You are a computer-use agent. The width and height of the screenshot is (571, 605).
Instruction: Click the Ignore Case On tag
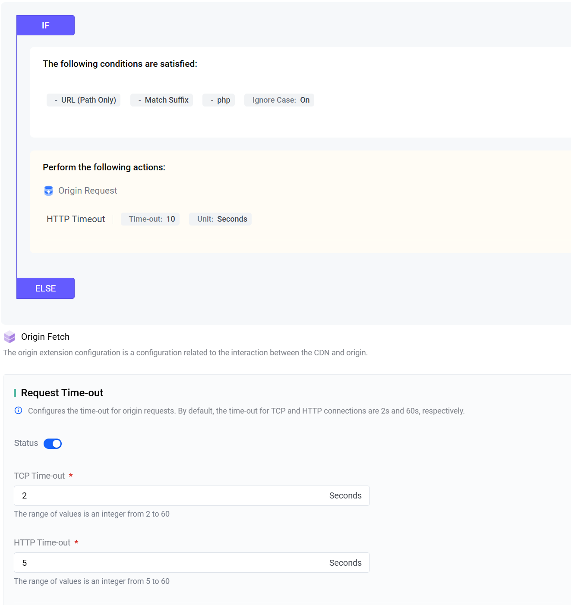279,100
